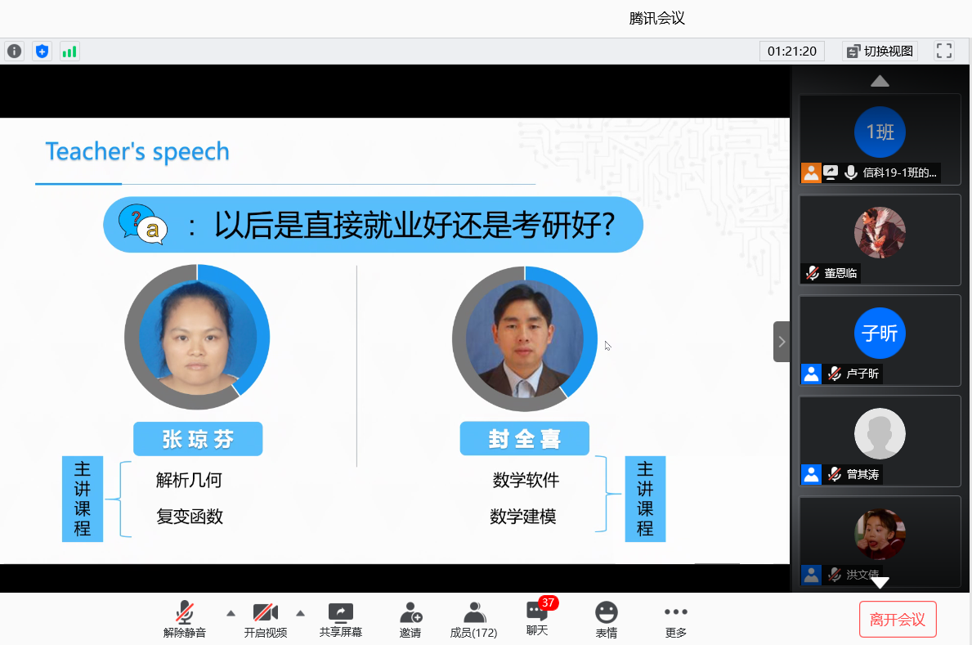
Task: Unmute microphone (解除静音)
Action: click(185, 620)
